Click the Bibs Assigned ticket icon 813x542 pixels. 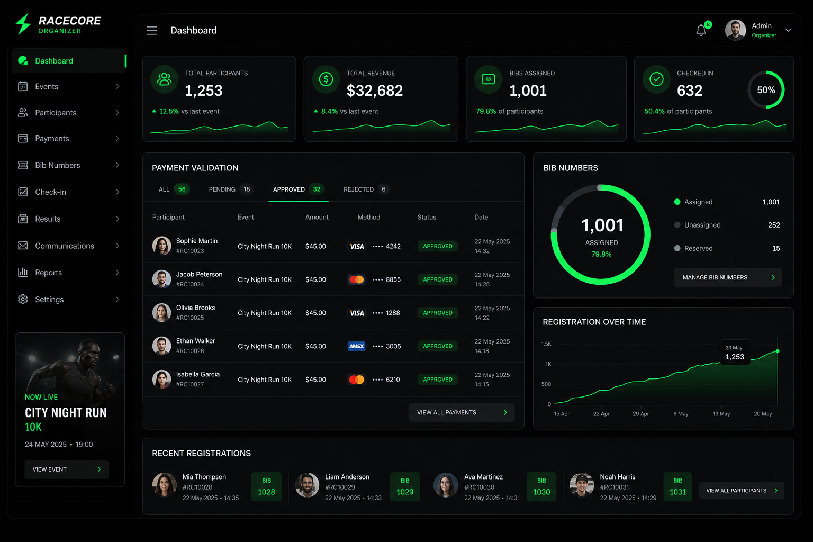[488, 79]
